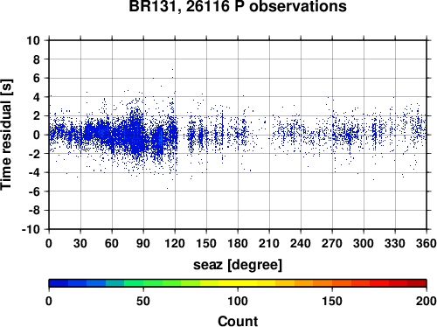The height and width of the screenshot is (327, 437).
Task: Click the y-axis tick label 10
Action: pos(33,40)
